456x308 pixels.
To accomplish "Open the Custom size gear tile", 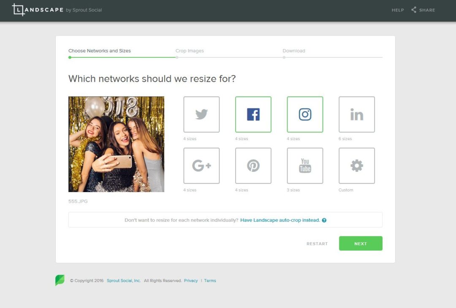I will point(356,166).
